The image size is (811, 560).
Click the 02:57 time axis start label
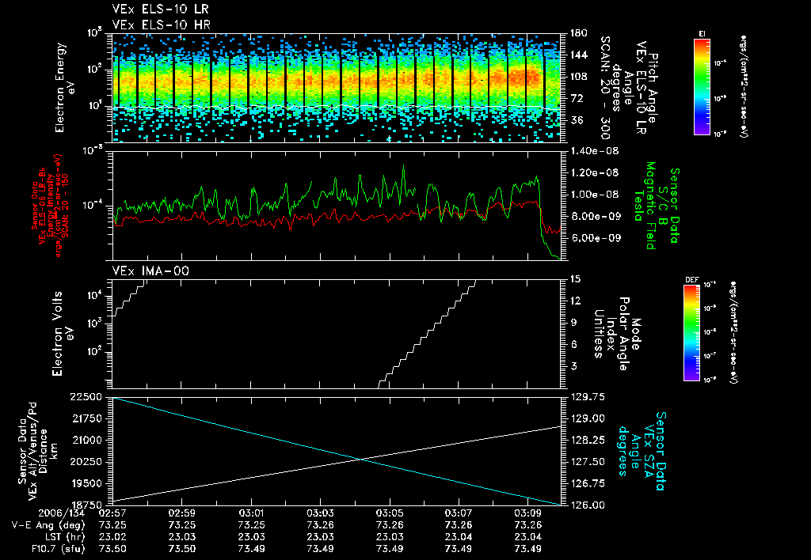[x=112, y=513]
